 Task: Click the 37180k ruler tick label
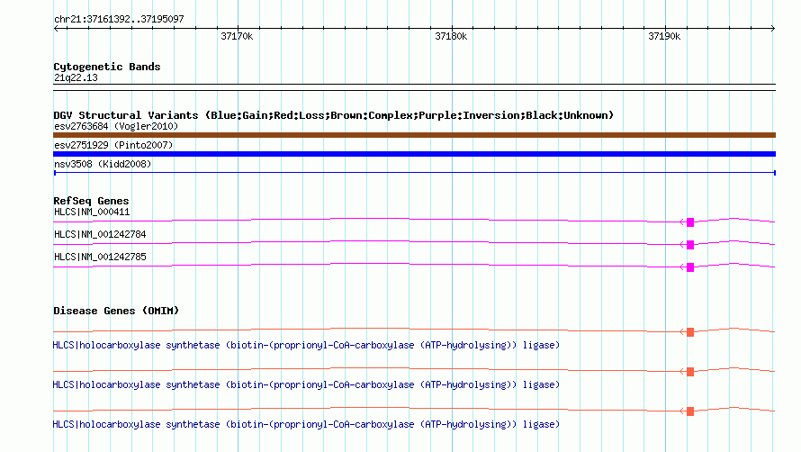(x=451, y=36)
